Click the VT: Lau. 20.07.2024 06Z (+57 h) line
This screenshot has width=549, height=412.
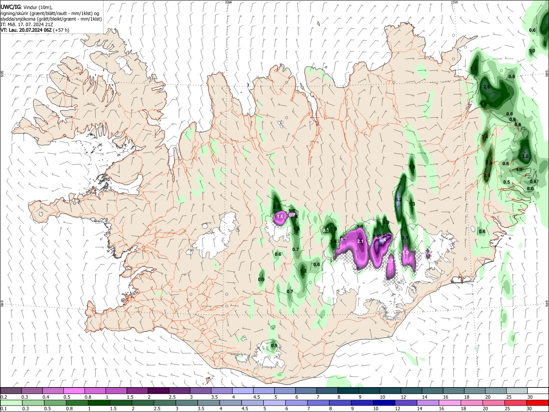[x=35, y=30]
